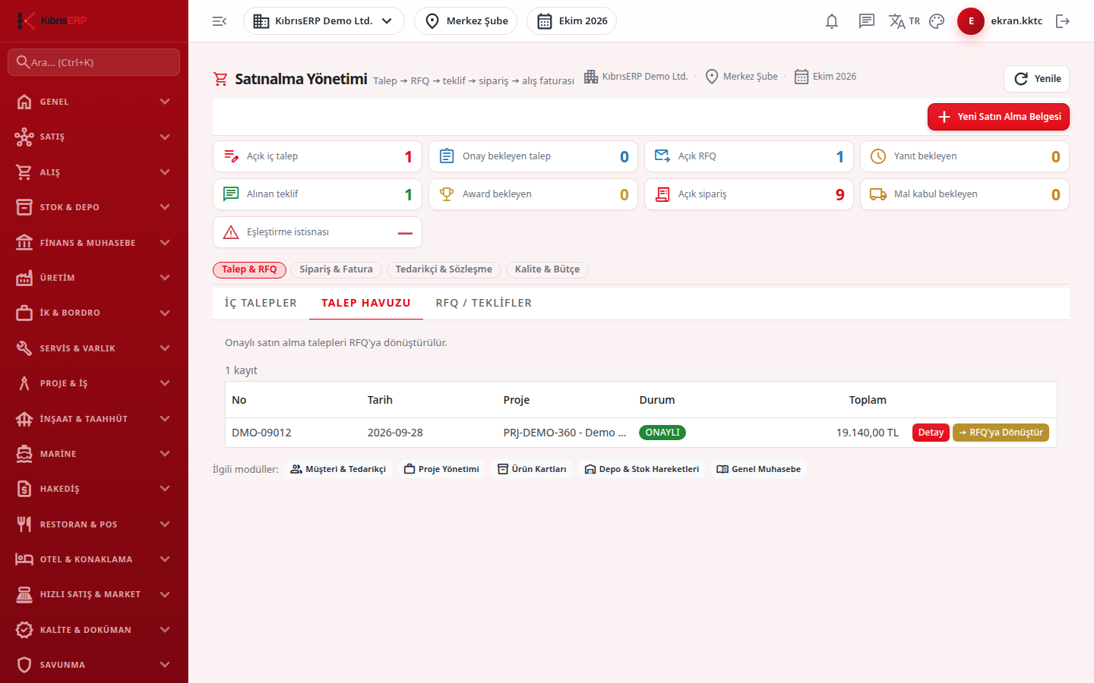Image resolution: width=1094 pixels, height=683 pixels.
Task: Click the logout icon next to ekran.kktc
Action: pos(1063,21)
